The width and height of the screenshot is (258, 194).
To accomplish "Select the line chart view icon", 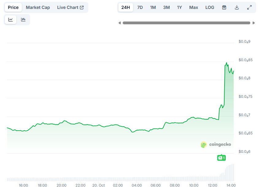I will coord(11,19).
